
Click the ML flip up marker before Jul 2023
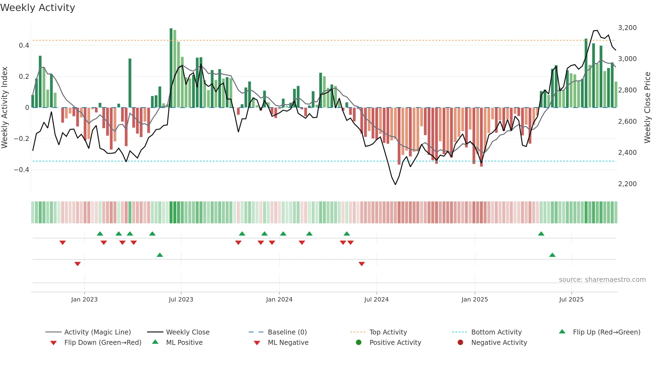160,255
